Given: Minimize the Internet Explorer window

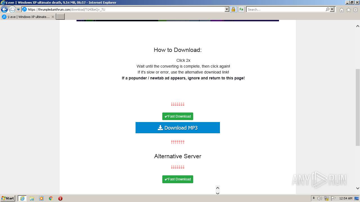Looking at the screenshot, I should coord(347,3).
